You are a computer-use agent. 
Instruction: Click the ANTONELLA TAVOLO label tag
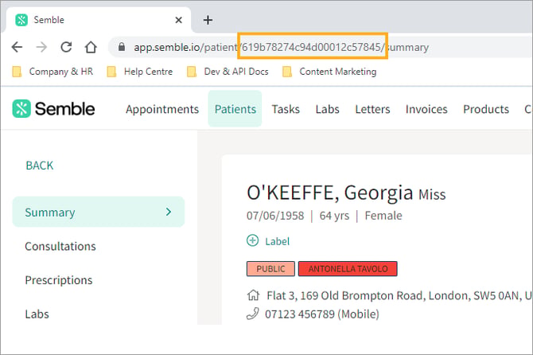tap(348, 268)
